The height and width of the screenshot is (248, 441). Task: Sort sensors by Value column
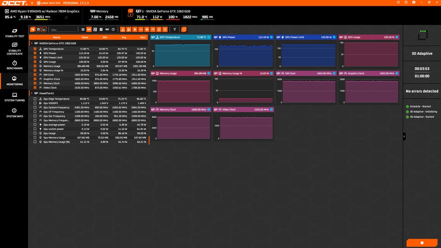(85, 37)
